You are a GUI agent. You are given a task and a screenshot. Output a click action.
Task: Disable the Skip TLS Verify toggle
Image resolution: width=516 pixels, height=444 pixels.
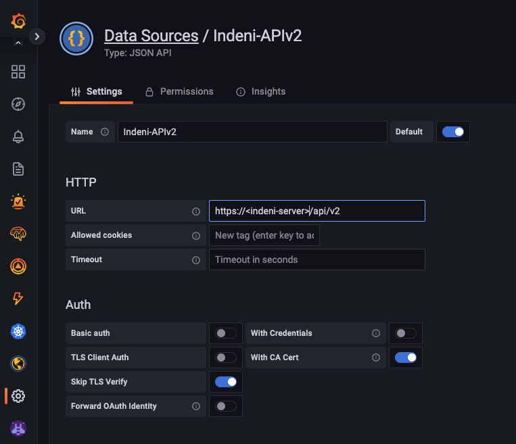pos(226,382)
